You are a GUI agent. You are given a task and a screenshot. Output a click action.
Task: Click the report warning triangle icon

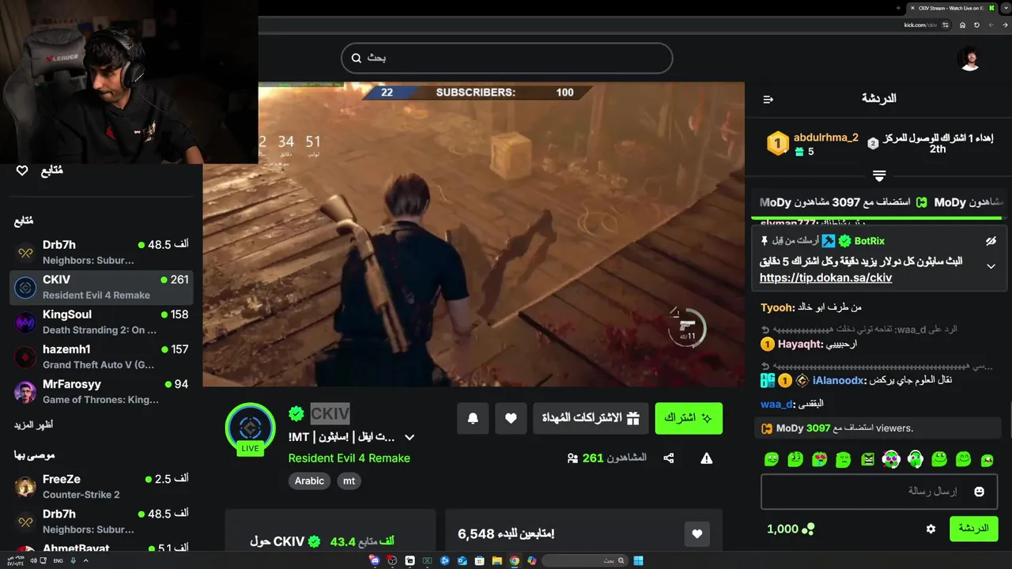tap(707, 458)
